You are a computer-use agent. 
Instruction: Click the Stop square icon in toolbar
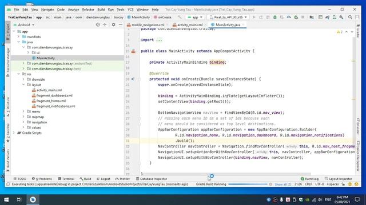(x=303, y=17)
